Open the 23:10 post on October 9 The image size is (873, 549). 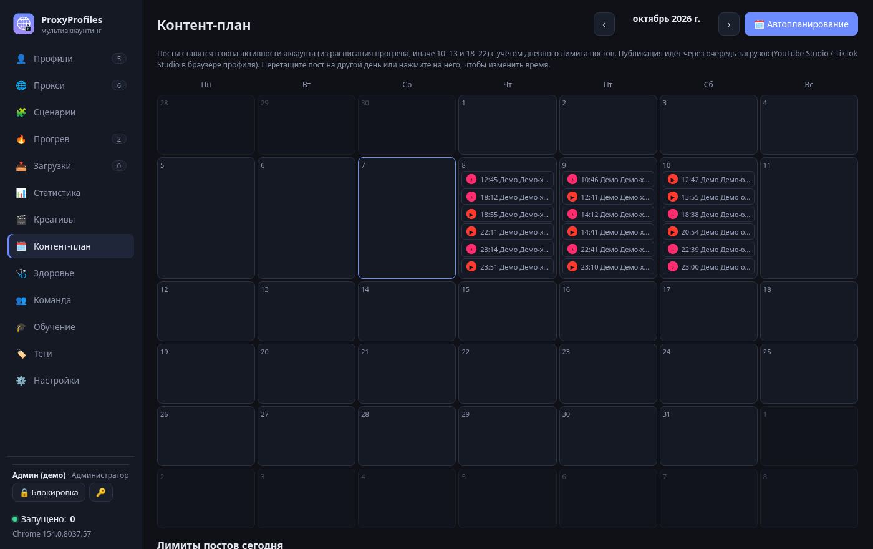(608, 267)
